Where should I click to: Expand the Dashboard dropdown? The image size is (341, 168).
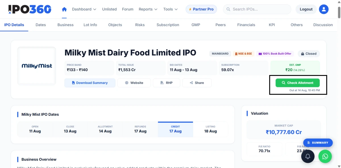click(x=84, y=9)
